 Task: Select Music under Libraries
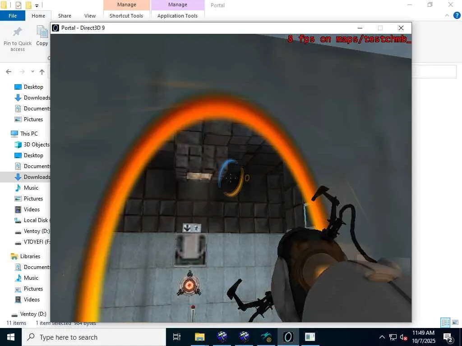[x=27, y=278]
